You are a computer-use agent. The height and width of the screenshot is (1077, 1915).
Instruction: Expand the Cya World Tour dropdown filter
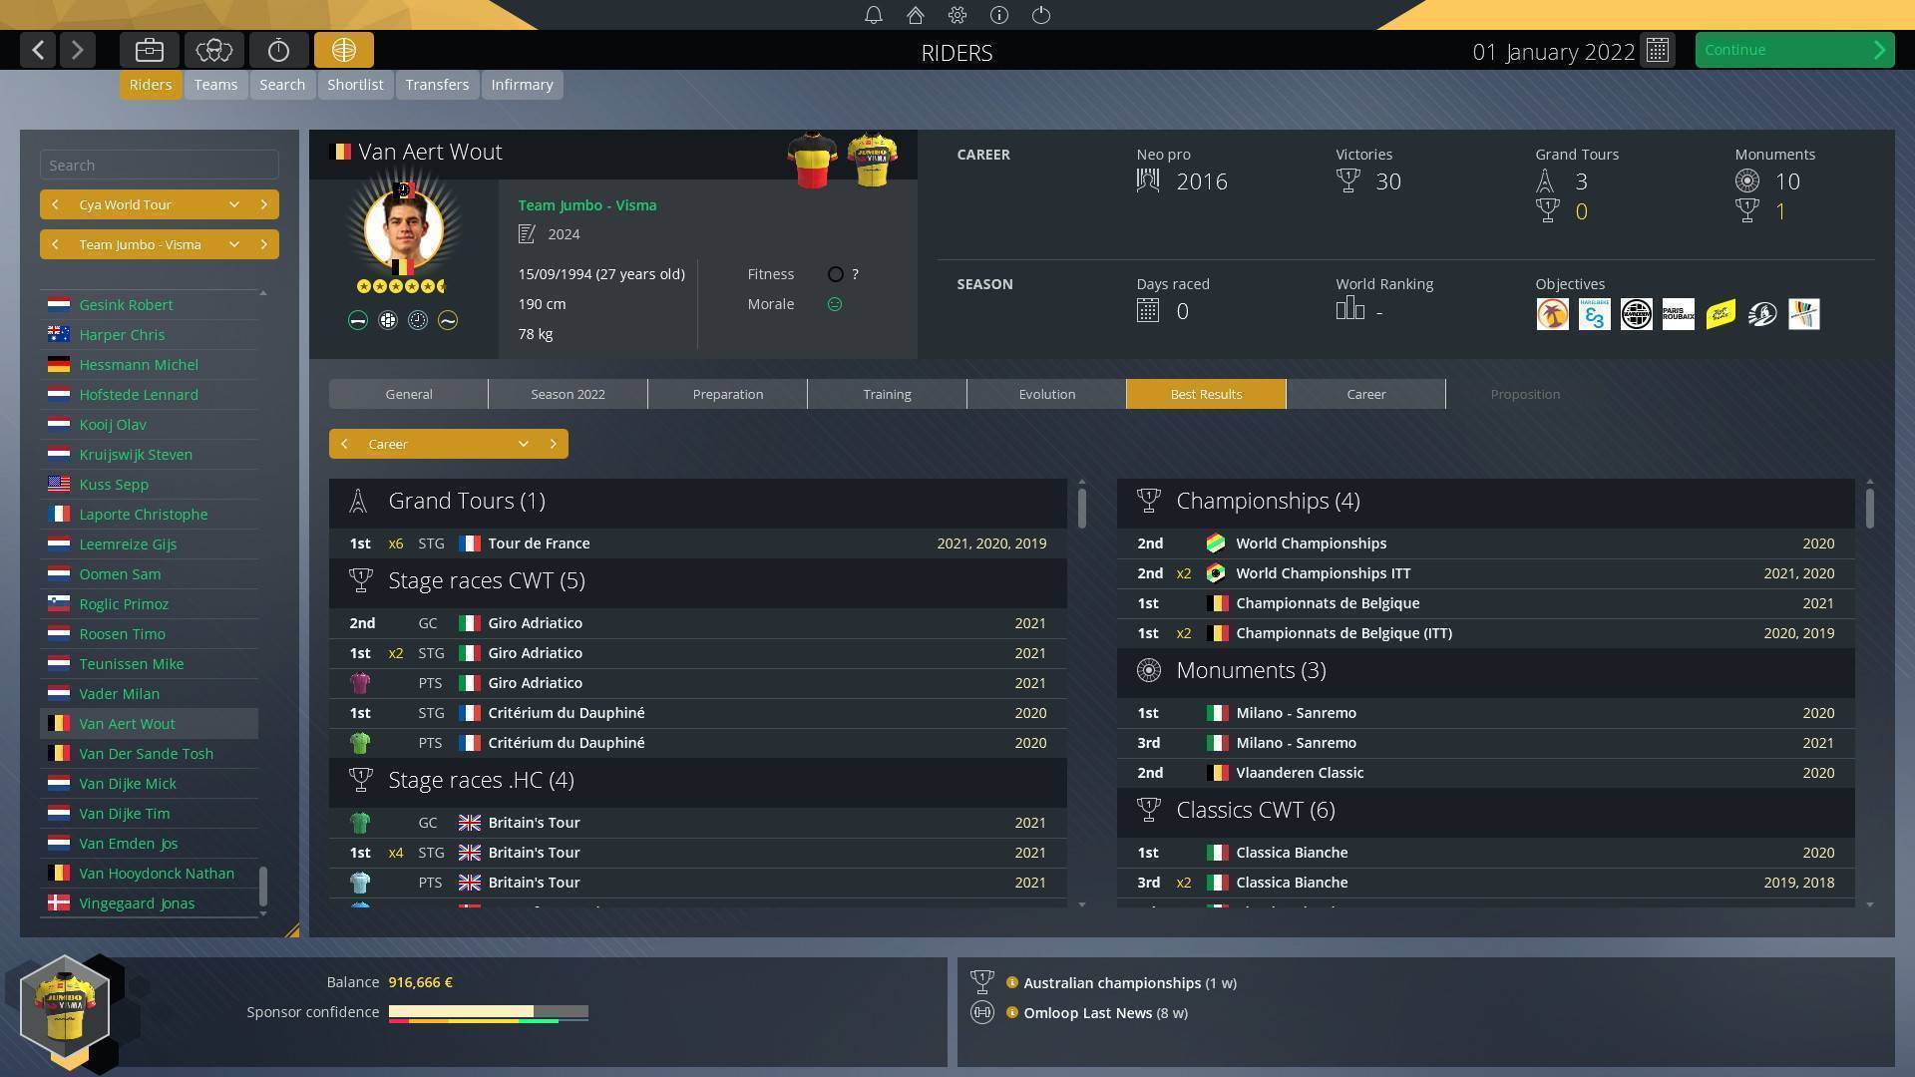coord(232,203)
